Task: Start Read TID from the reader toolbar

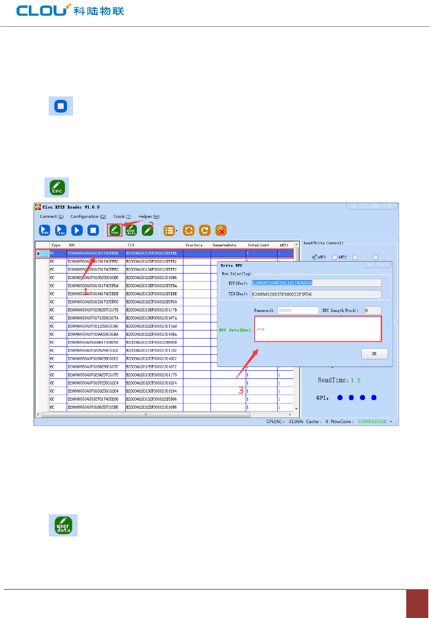Action: click(x=61, y=230)
